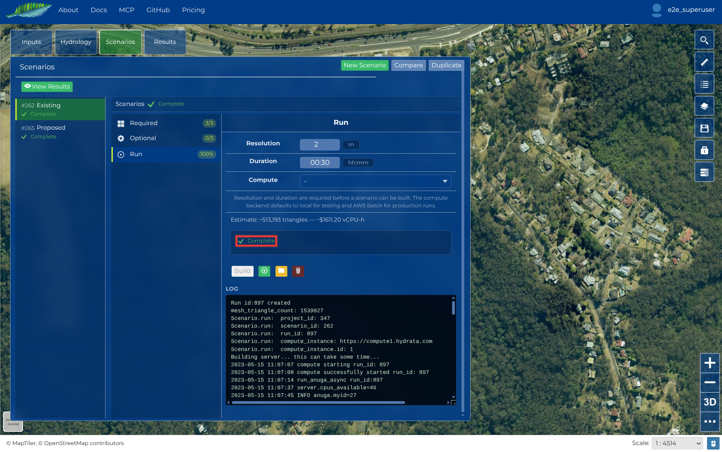The image size is (722, 452).
Task: Click the Resolution value field
Action: point(320,144)
